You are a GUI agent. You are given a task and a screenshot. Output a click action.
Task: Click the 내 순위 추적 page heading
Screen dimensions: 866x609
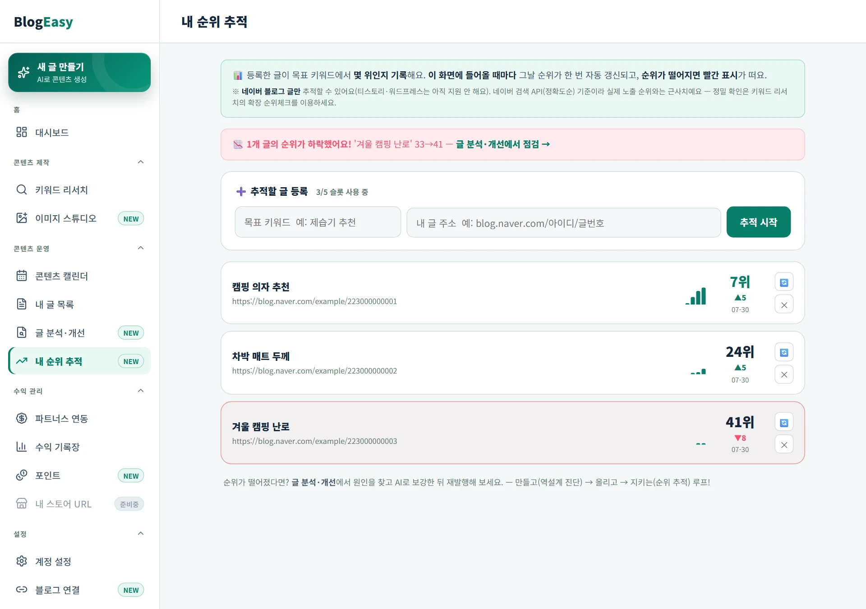pyautogui.click(x=214, y=22)
